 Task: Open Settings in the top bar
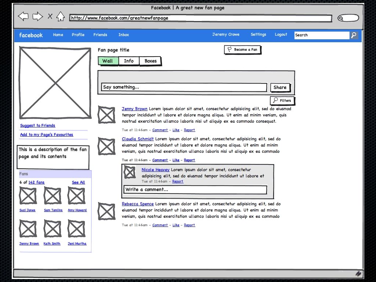[258, 35]
